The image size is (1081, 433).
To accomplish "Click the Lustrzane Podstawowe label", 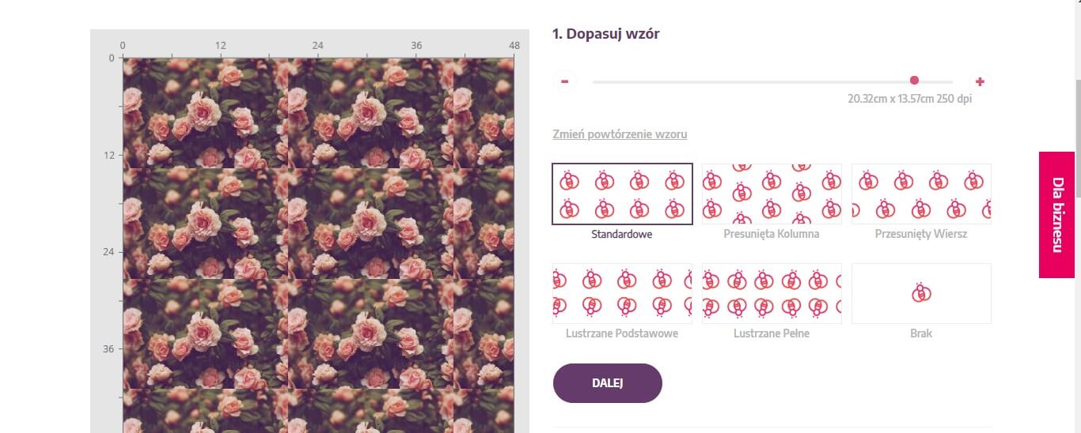I will click(622, 333).
